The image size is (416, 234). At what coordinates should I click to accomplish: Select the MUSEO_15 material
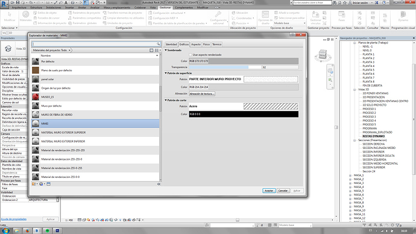(95, 97)
